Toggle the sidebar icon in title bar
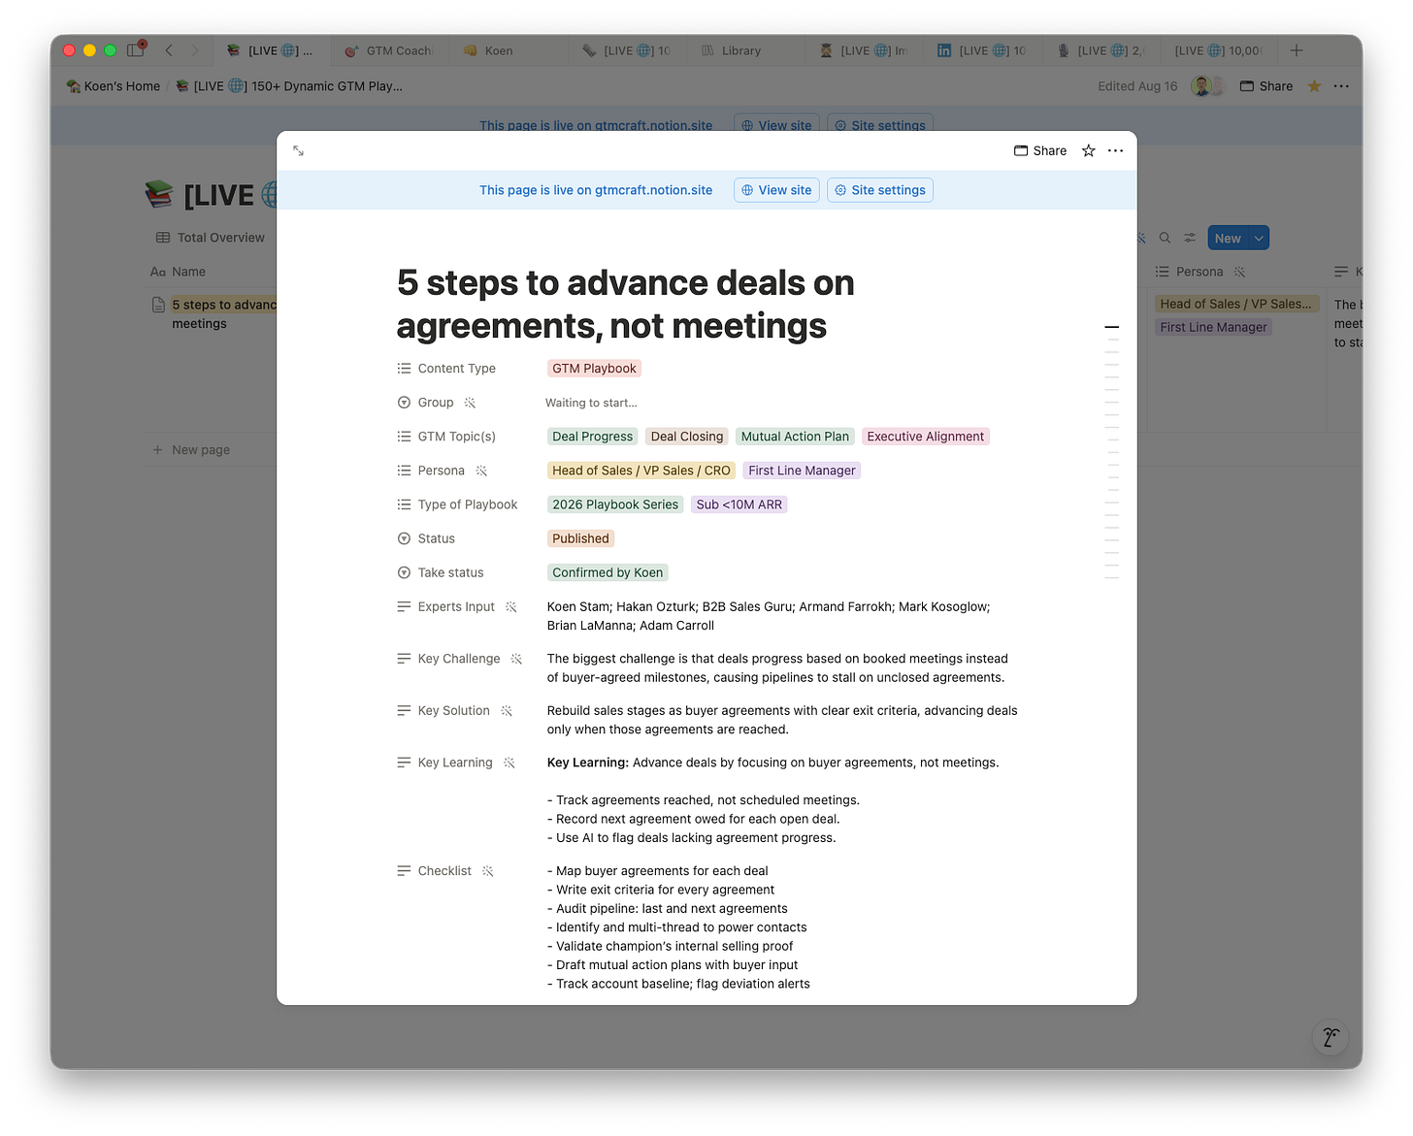 [x=136, y=50]
